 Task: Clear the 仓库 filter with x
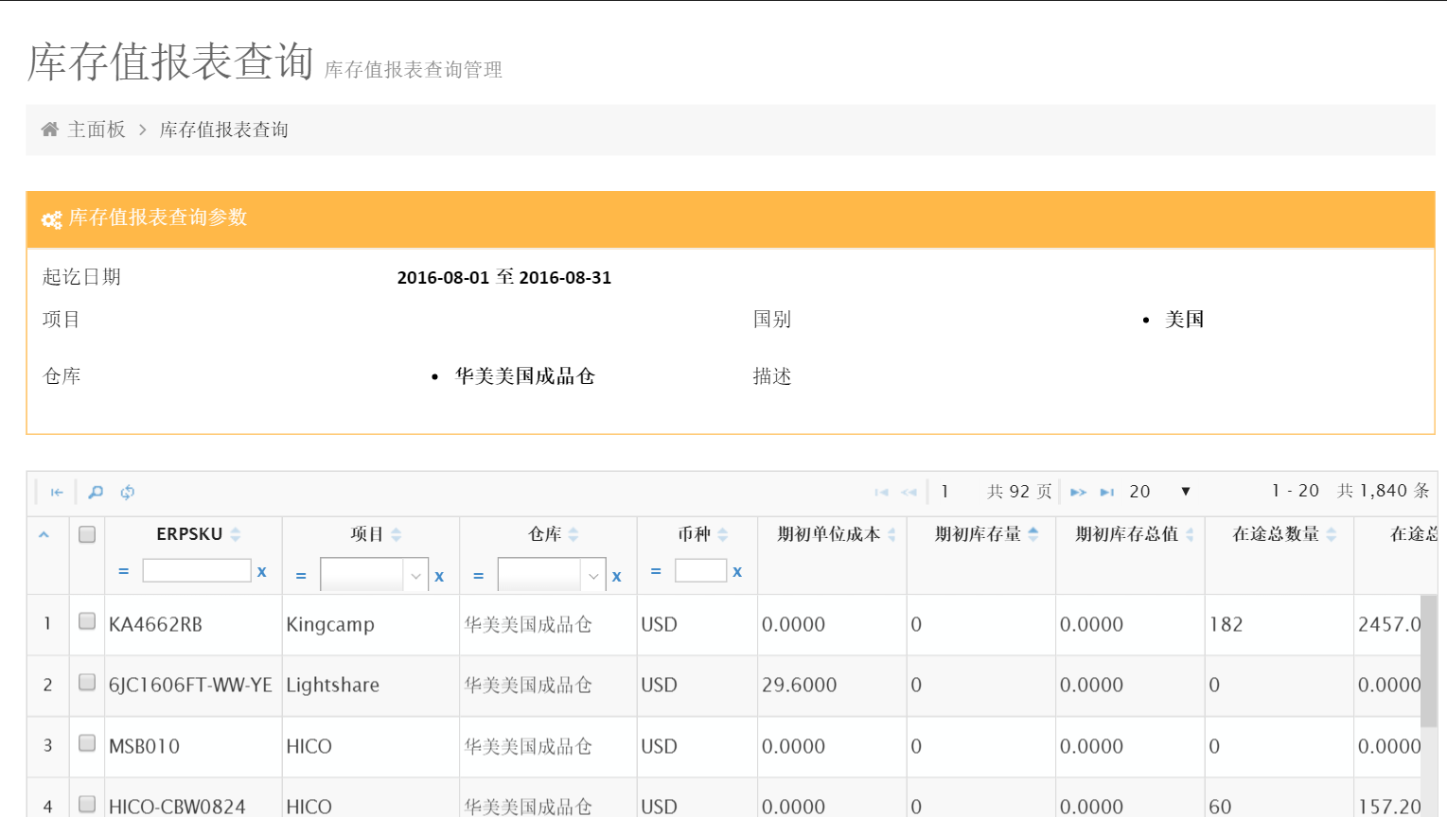617,576
